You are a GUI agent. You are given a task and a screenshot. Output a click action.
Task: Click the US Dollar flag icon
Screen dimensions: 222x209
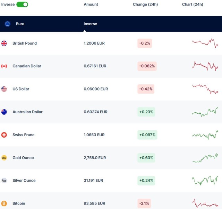pos(4,89)
